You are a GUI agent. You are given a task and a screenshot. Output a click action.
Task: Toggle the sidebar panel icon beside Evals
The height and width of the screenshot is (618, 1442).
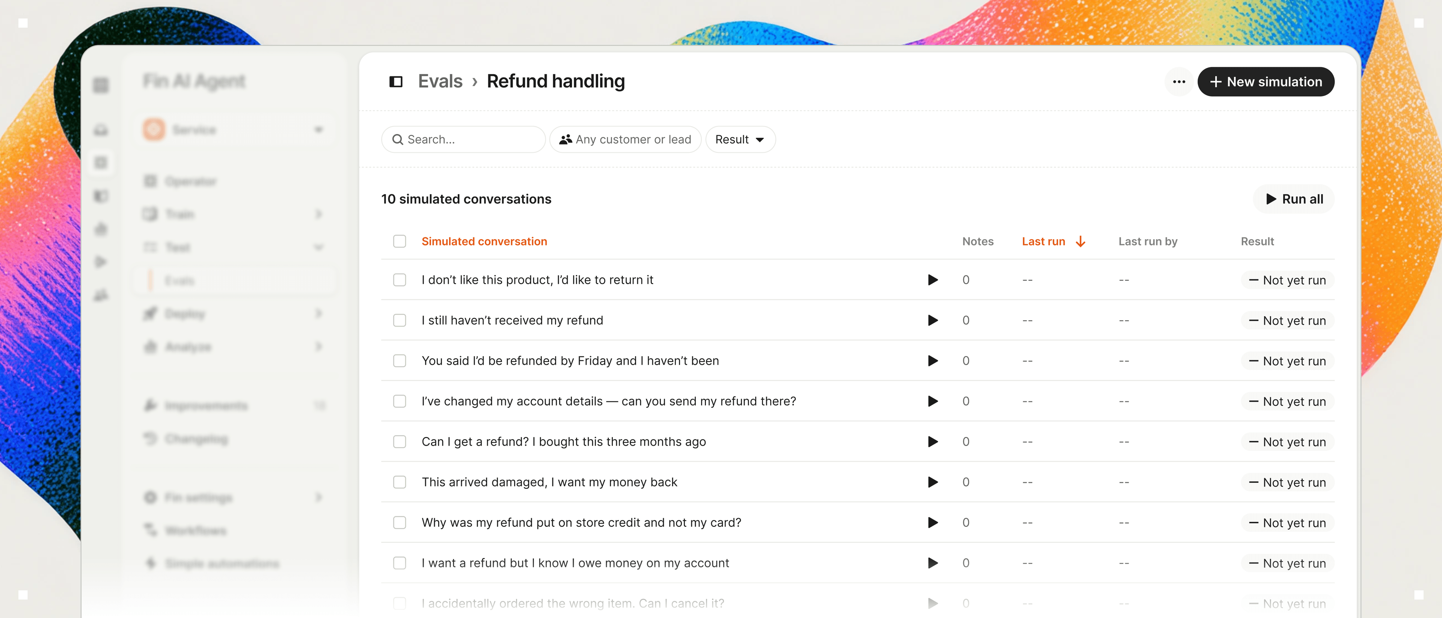(x=396, y=82)
